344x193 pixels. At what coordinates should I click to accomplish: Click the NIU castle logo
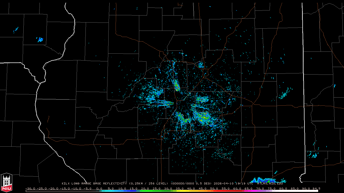(6, 182)
